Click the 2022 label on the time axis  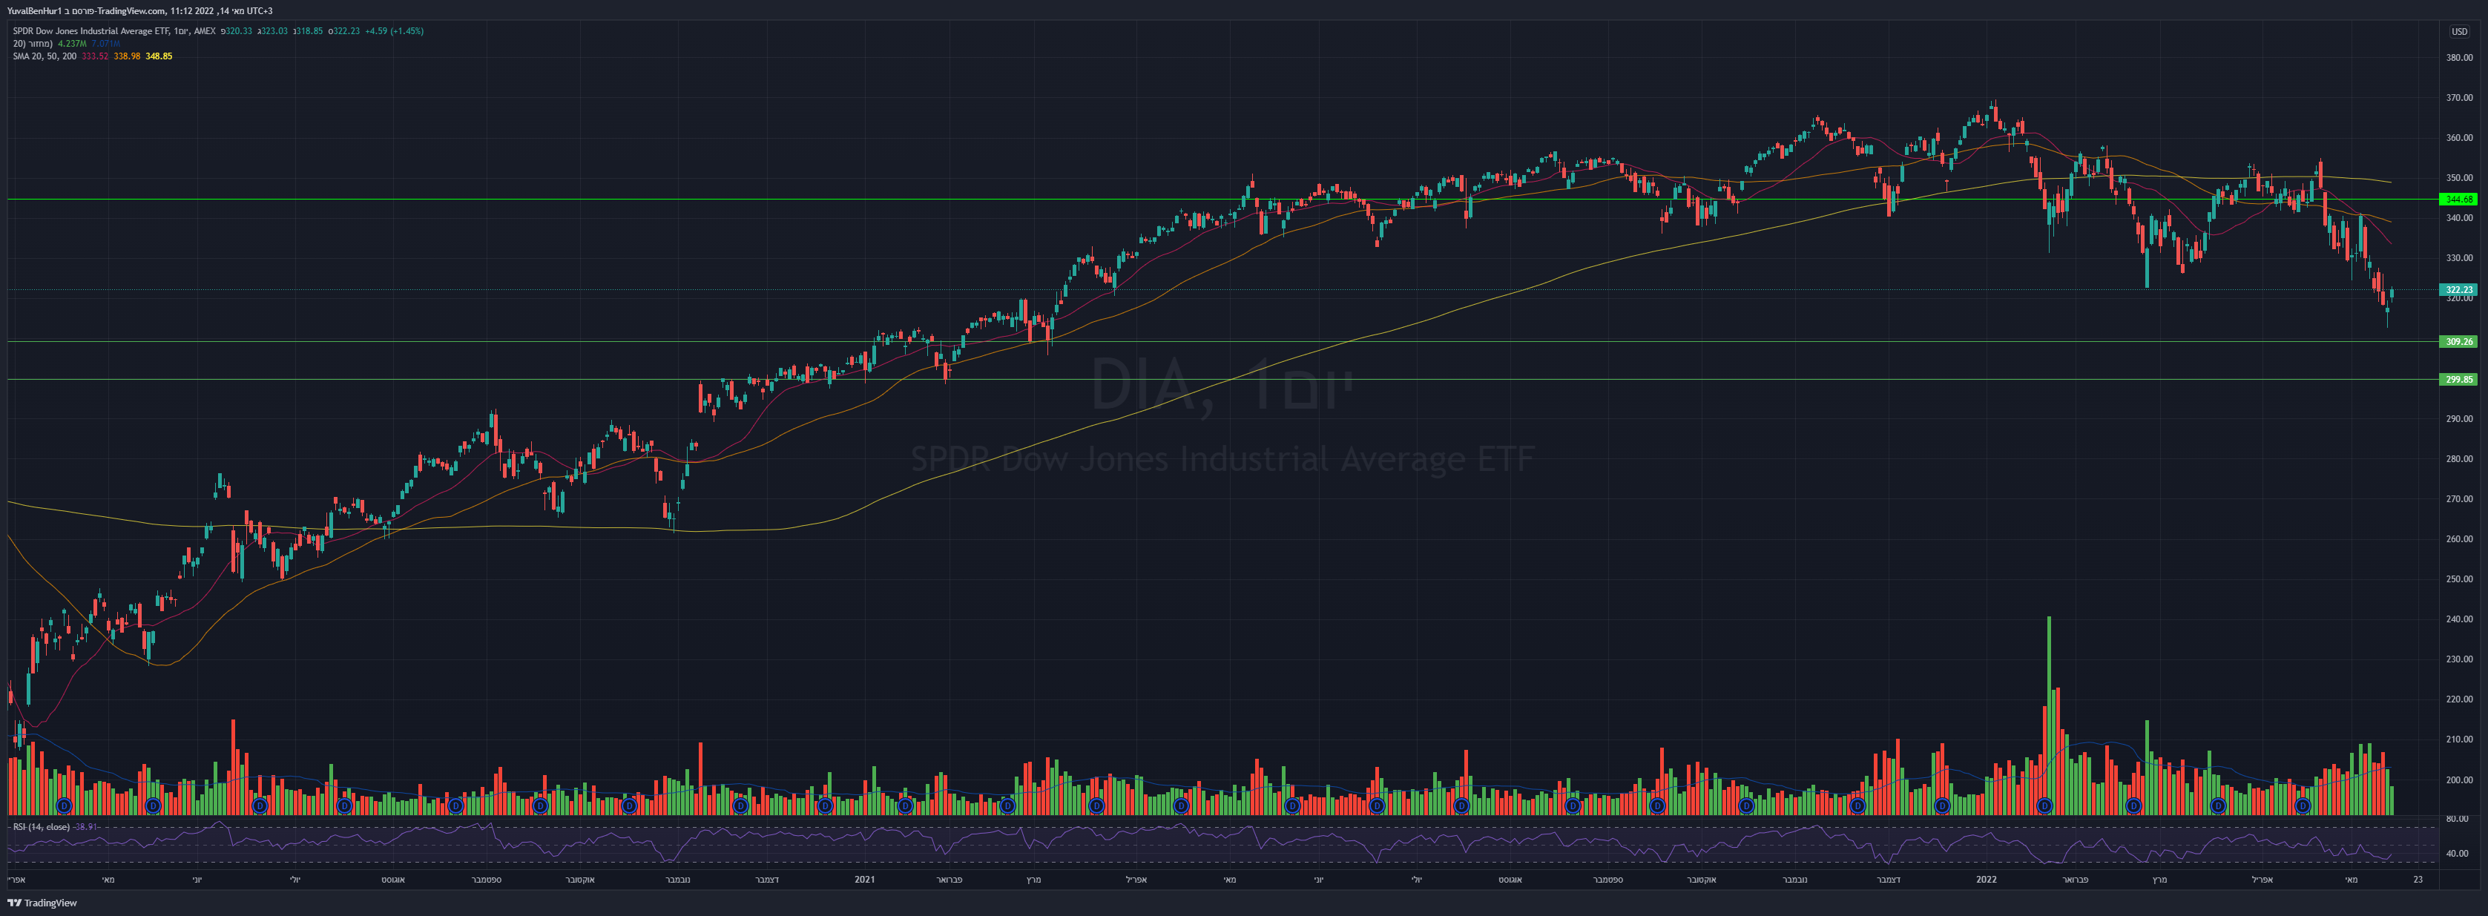[x=1986, y=880]
